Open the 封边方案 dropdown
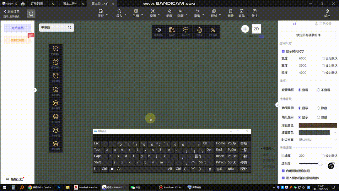 tap(318, 140)
